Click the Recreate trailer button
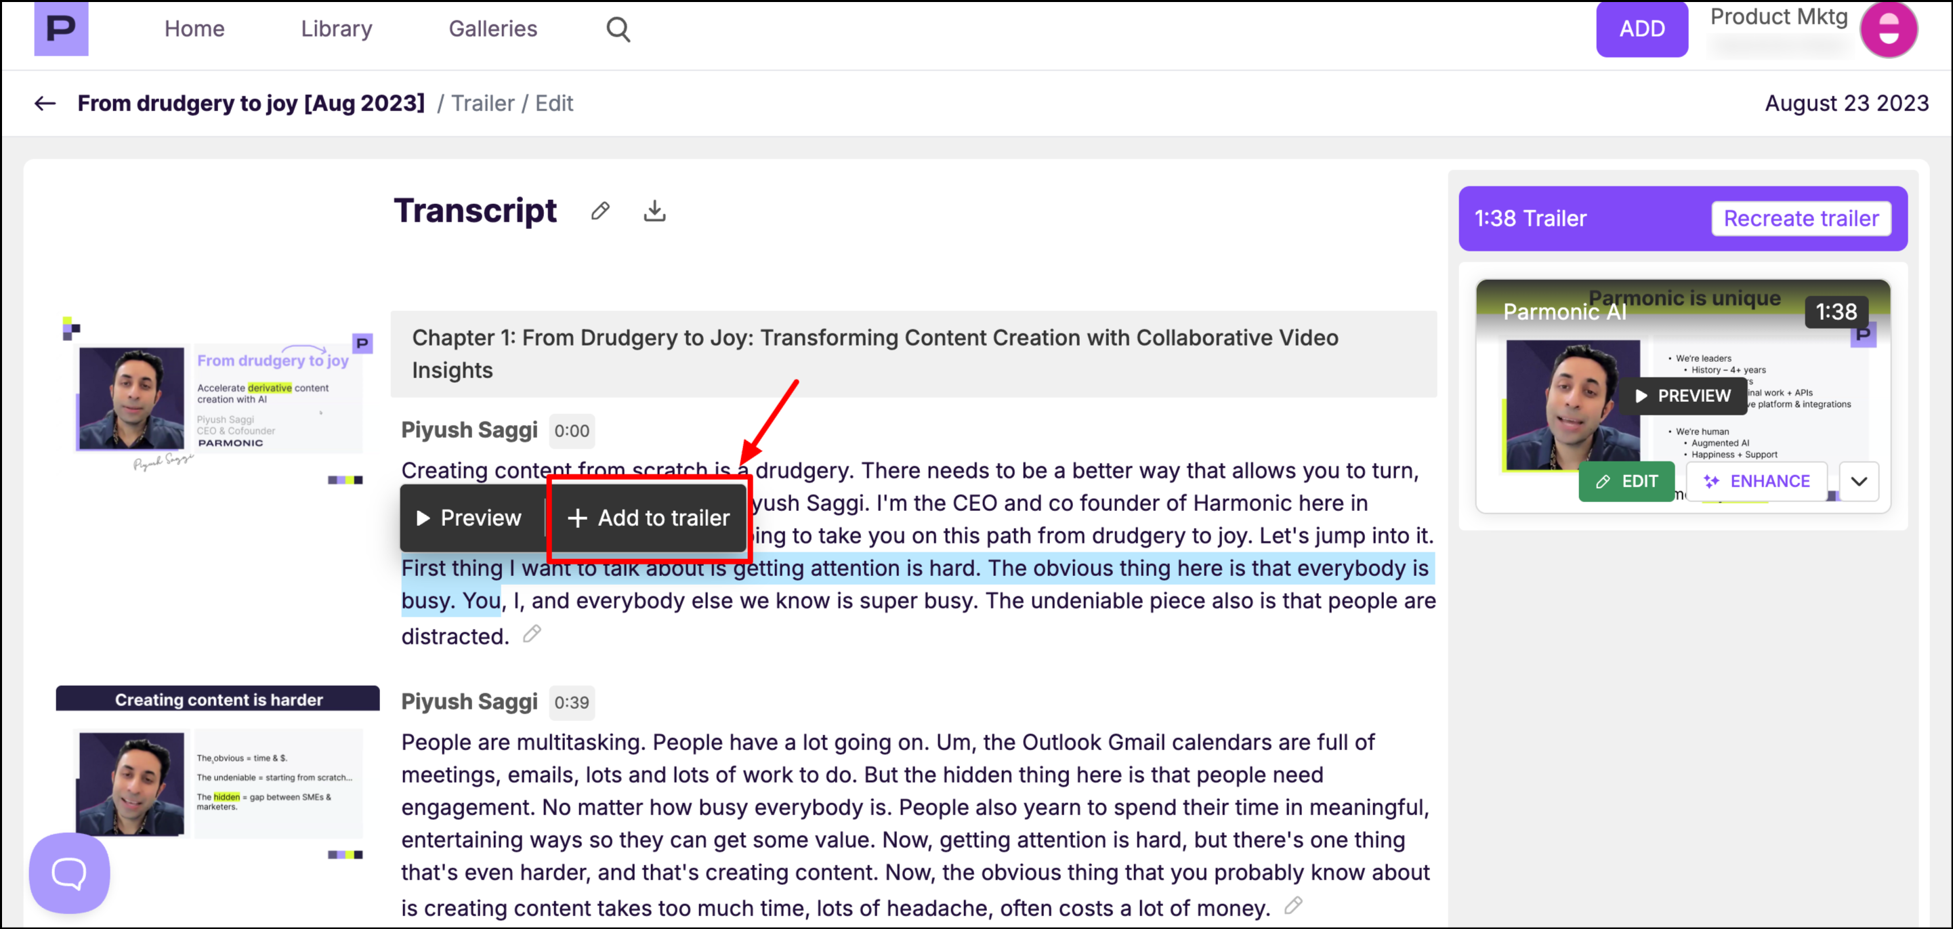The width and height of the screenshot is (1953, 929). point(1801,218)
